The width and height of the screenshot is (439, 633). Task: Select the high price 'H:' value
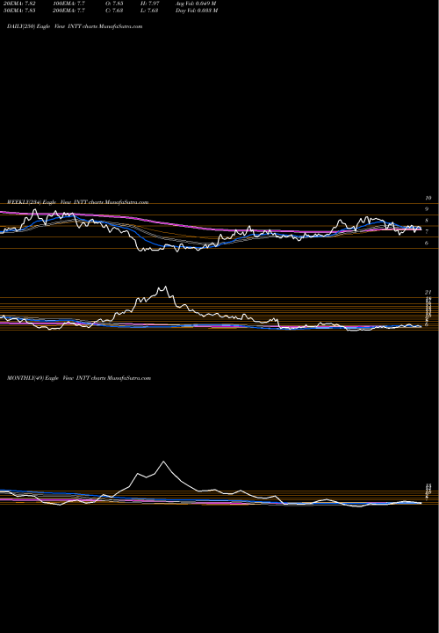pos(151,4)
